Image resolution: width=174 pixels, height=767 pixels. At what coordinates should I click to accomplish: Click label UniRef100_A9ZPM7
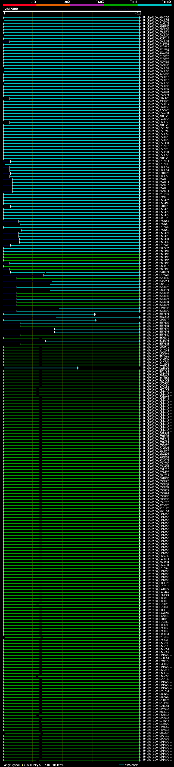156,308
